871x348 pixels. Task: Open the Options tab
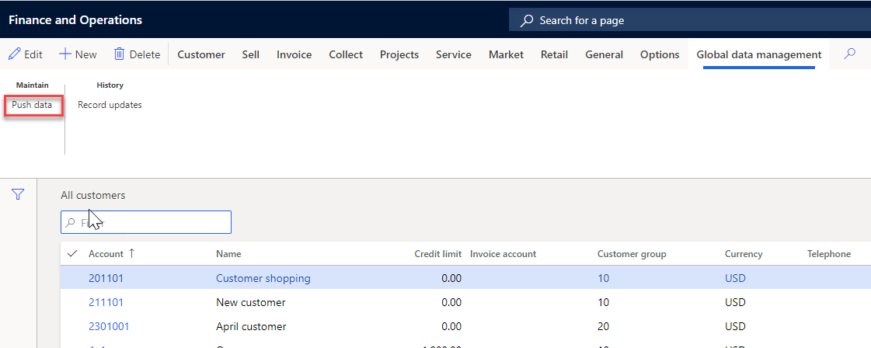click(660, 54)
